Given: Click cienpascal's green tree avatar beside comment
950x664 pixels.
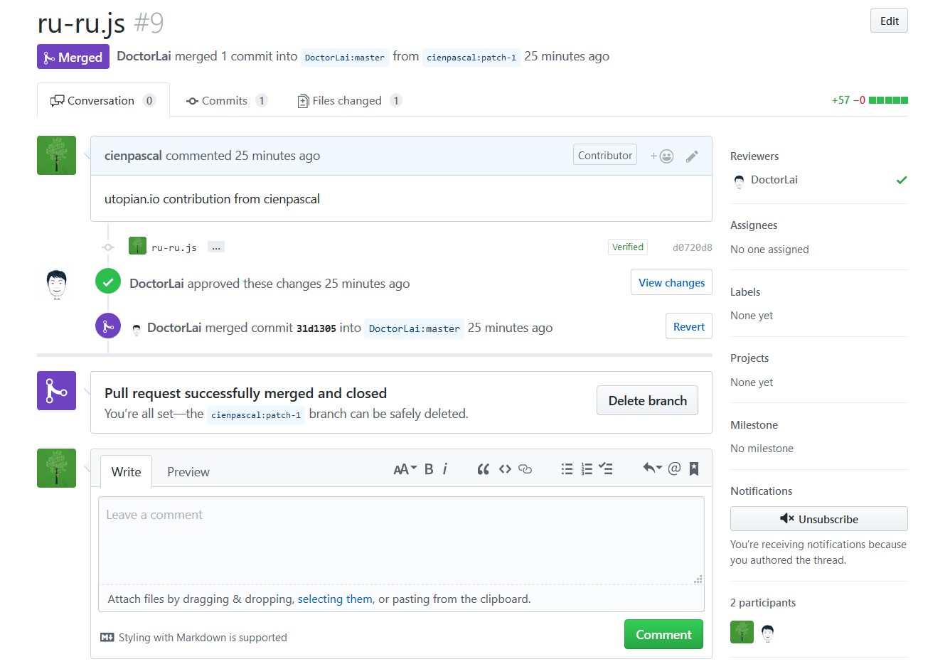Looking at the screenshot, I should (56, 155).
